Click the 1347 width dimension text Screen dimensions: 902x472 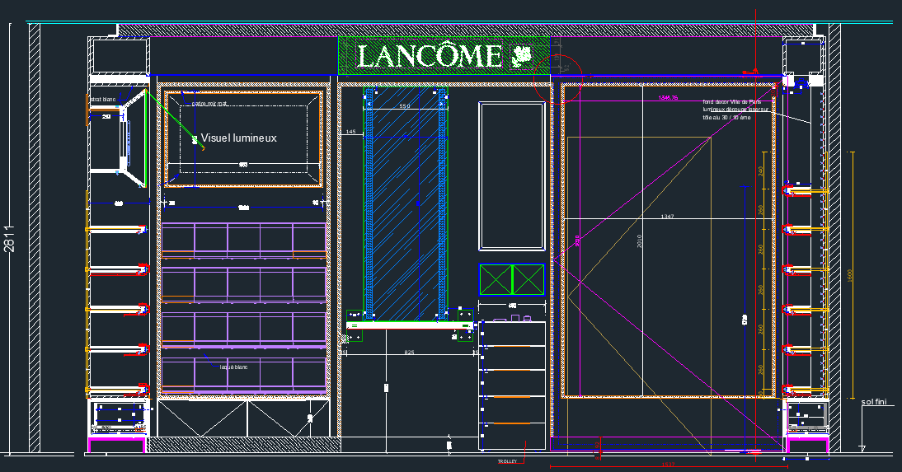[668, 217]
